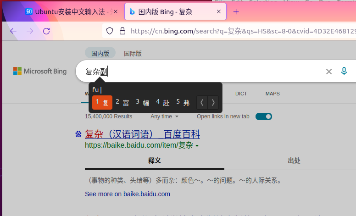Reload the current Bing page

(x=46, y=31)
